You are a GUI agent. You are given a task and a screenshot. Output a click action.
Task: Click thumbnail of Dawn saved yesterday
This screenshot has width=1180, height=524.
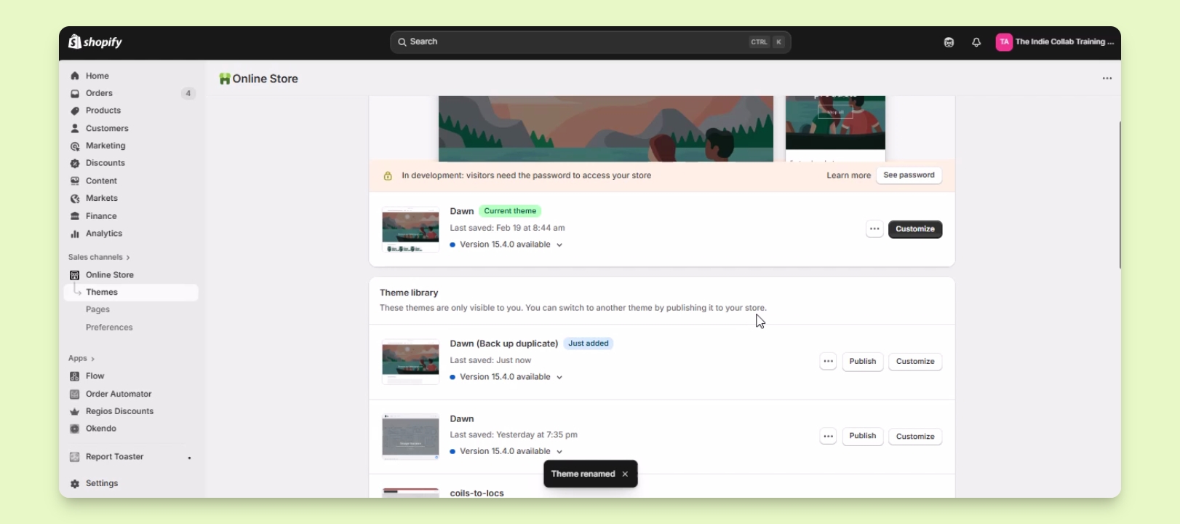[410, 437]
